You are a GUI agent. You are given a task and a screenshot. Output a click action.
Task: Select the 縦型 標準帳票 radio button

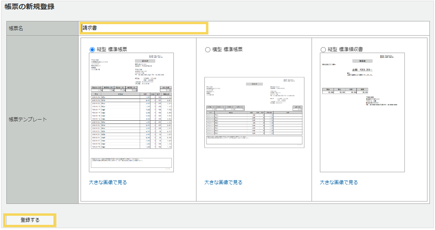point(92,49)
